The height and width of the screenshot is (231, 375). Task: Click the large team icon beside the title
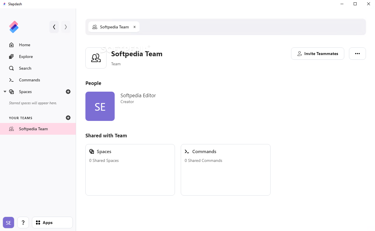(x=96, y=58)
